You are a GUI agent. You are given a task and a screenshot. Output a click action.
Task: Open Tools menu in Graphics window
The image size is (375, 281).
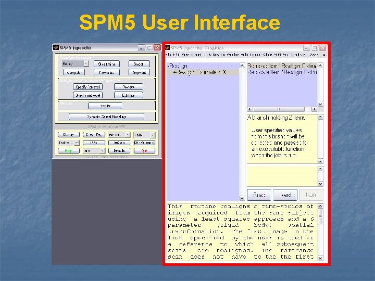(208, 55)
